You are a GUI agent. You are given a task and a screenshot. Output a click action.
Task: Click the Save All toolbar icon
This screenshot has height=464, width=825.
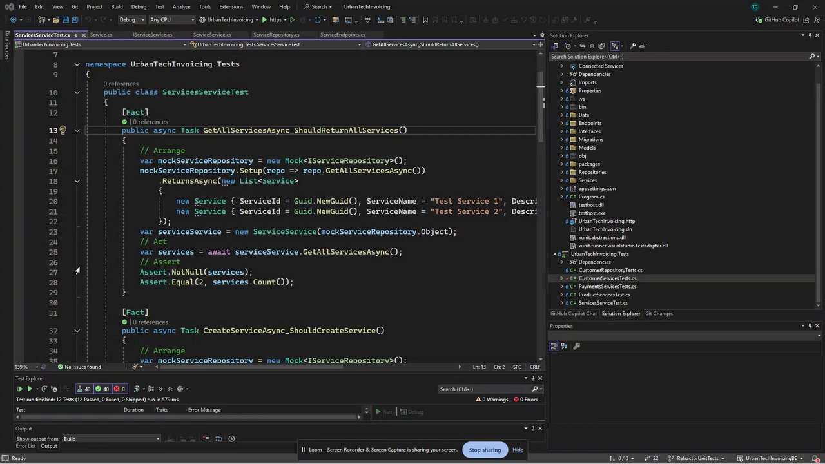(75, 20)
